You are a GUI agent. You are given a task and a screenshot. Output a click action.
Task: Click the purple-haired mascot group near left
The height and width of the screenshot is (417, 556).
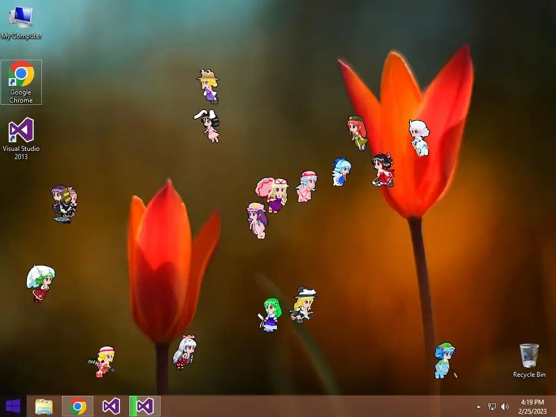point(64,204)
